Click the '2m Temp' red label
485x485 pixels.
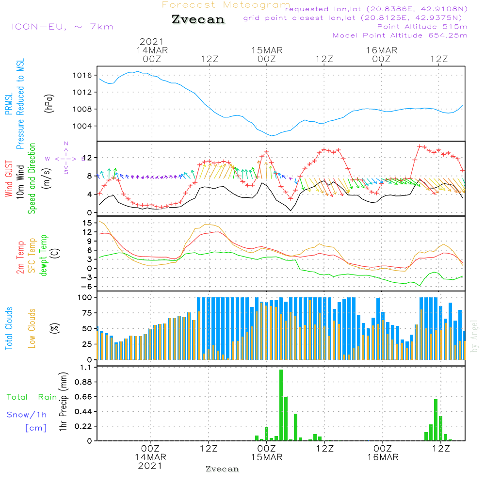tap(20, 258)
